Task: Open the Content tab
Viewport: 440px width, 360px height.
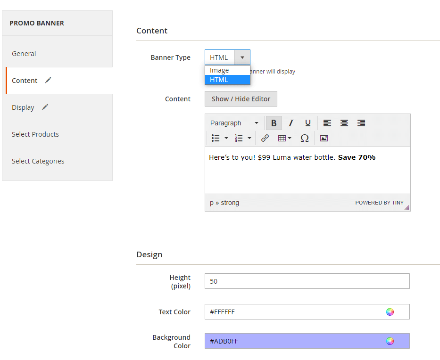Action: [59, 81]
